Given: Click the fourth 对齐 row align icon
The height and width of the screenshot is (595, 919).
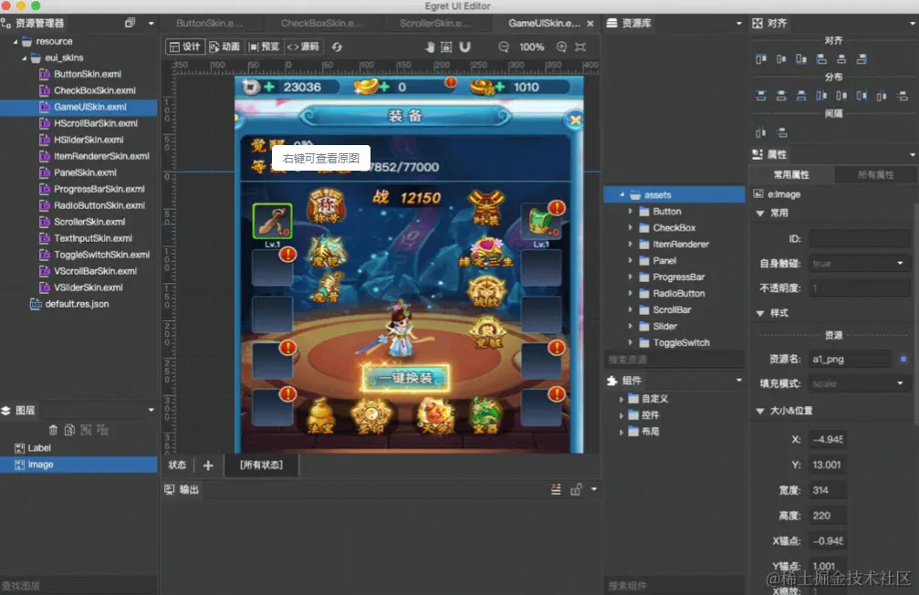Looking at the screenshot, I should pyautogui.click(x=821, y=59).
